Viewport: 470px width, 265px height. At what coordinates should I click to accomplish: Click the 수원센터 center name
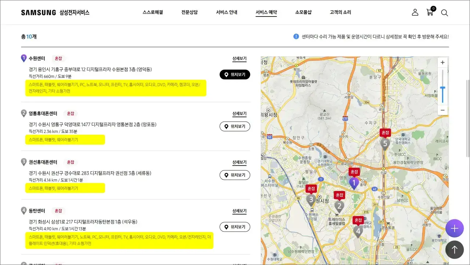pos(37,59)
